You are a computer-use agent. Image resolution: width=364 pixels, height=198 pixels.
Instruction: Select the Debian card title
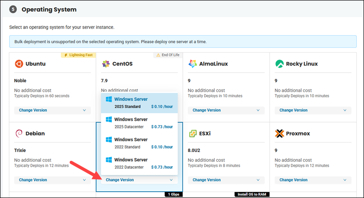pos(35,134)
